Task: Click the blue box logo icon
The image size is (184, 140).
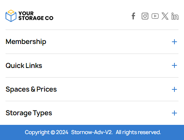Action: pos(11,16)
